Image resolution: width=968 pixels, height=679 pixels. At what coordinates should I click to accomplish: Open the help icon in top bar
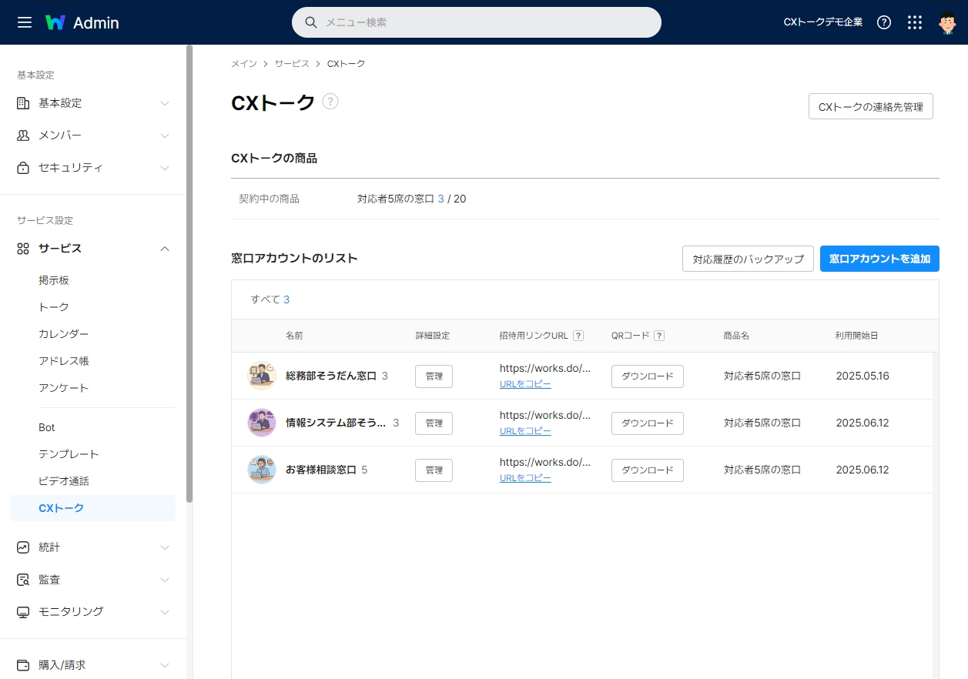[884, 22]
